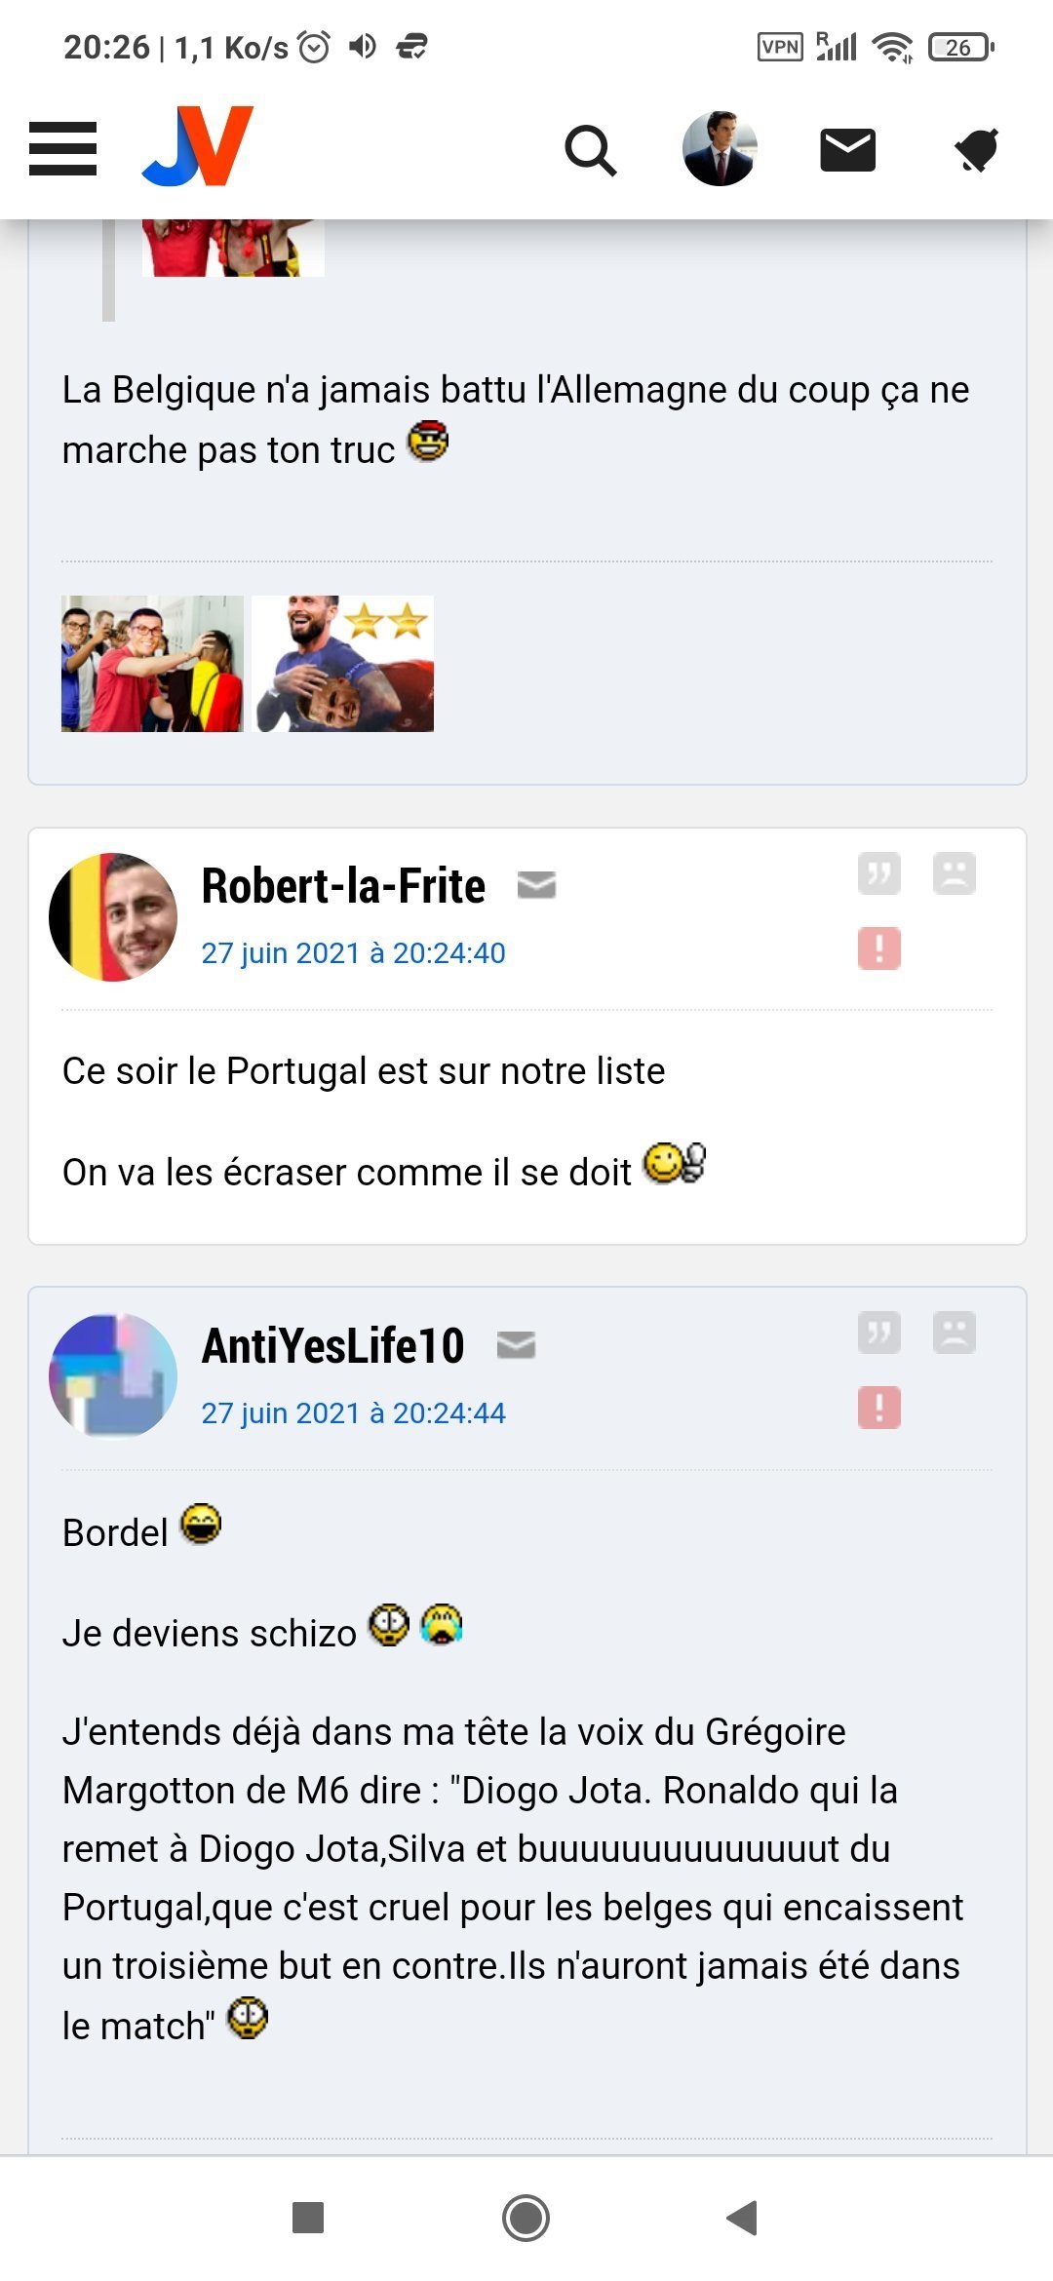
Task: Open the notifications bell
Action: coord(976,150)
